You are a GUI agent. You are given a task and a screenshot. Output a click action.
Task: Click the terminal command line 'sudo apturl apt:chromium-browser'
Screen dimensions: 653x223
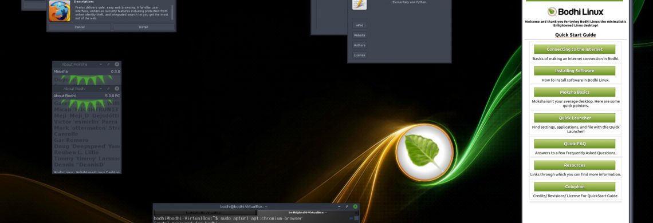(x=261, y=218)
